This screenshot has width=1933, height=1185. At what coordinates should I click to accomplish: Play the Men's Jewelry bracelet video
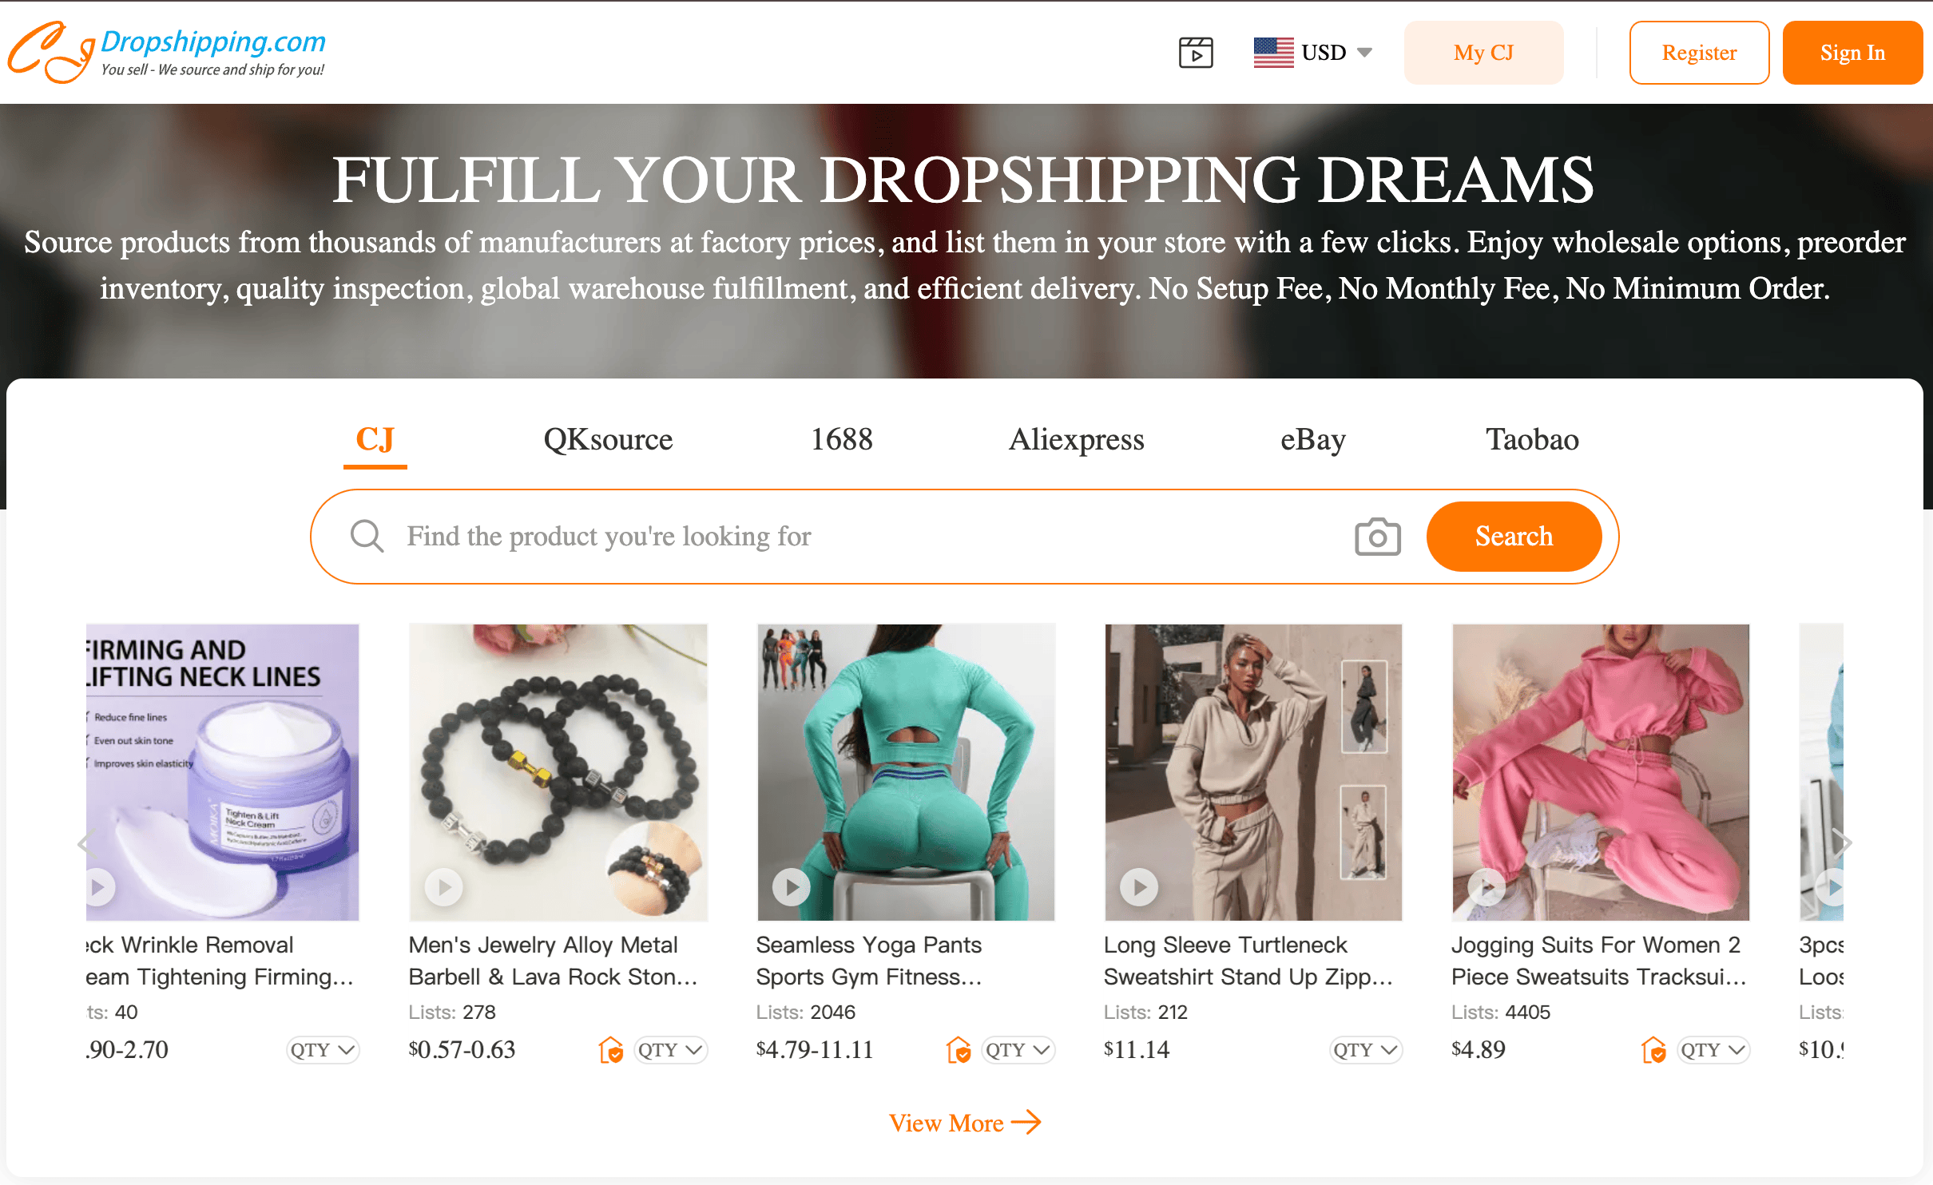tap(443, 886)
